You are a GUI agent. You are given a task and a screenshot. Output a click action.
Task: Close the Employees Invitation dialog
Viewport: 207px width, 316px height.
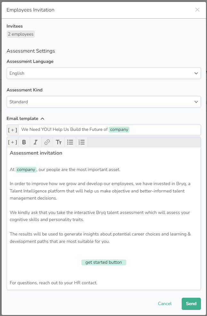point(197,10)
